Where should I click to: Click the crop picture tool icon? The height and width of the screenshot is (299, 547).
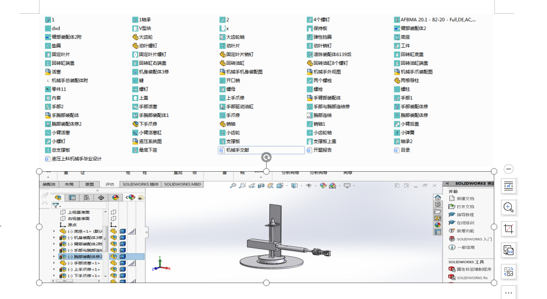click(x=509, y=229)
